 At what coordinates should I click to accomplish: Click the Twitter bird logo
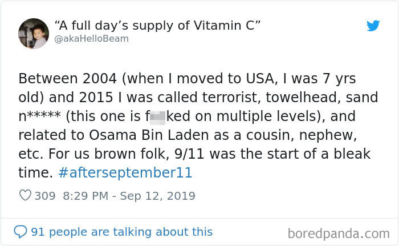coord(373,26)
